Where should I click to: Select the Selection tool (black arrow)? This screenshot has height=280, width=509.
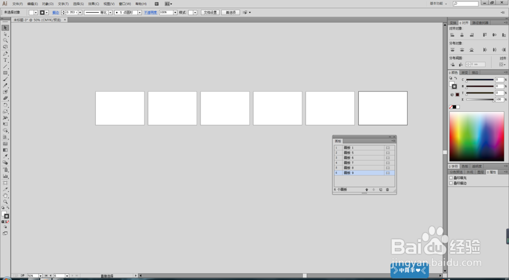pos(5,28)
